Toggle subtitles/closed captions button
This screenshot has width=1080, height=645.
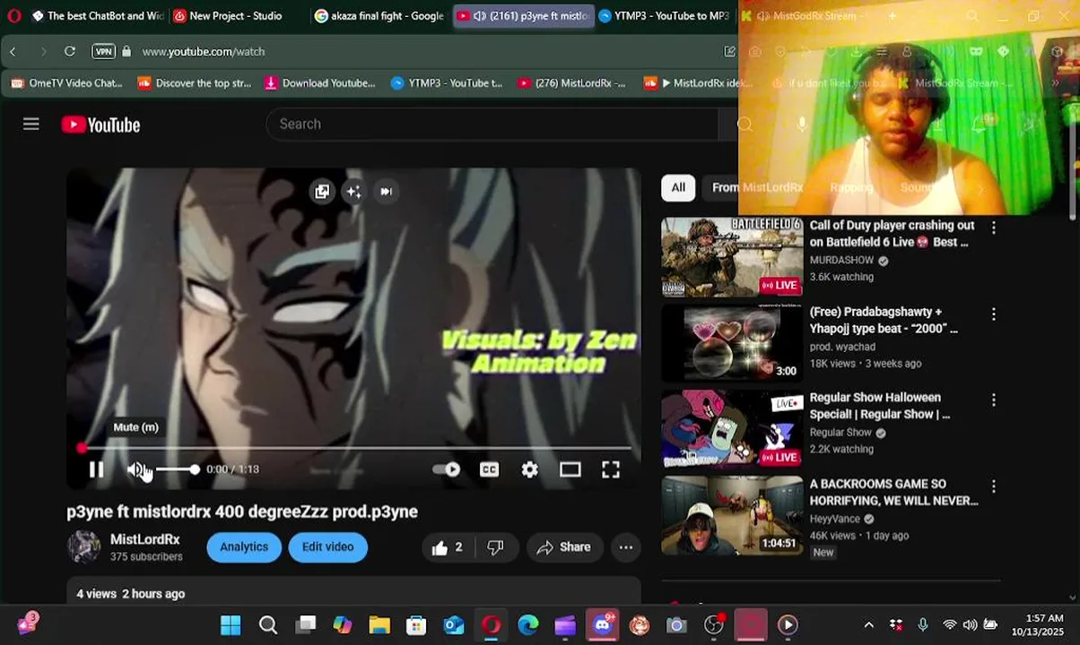point(489,469)
